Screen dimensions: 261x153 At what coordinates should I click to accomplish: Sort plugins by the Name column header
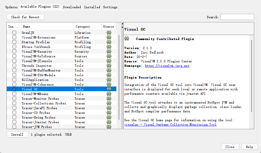[x=48, y=26]
